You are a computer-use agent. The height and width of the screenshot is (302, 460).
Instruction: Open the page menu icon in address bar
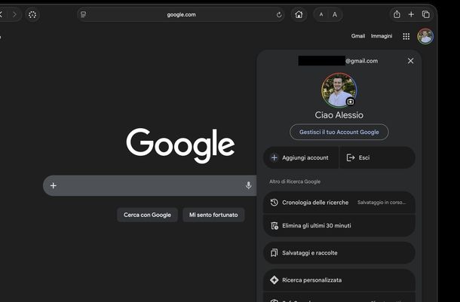(x=83, y=14)
